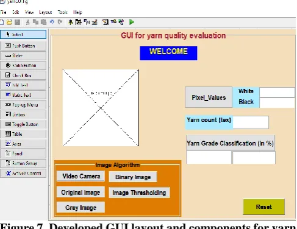Click the Yarn count (tex) input field
297x229 pixels.
pos(251,122)
